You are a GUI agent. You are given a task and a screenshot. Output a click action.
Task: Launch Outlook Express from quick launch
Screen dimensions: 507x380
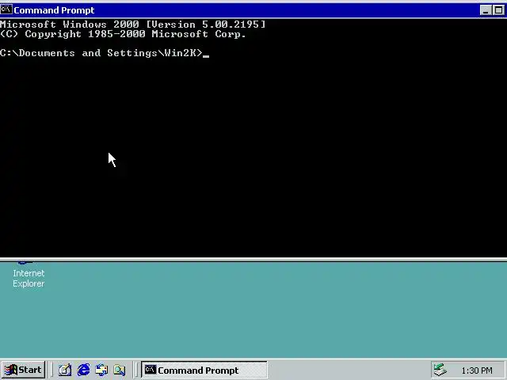[x=101, y=370]
